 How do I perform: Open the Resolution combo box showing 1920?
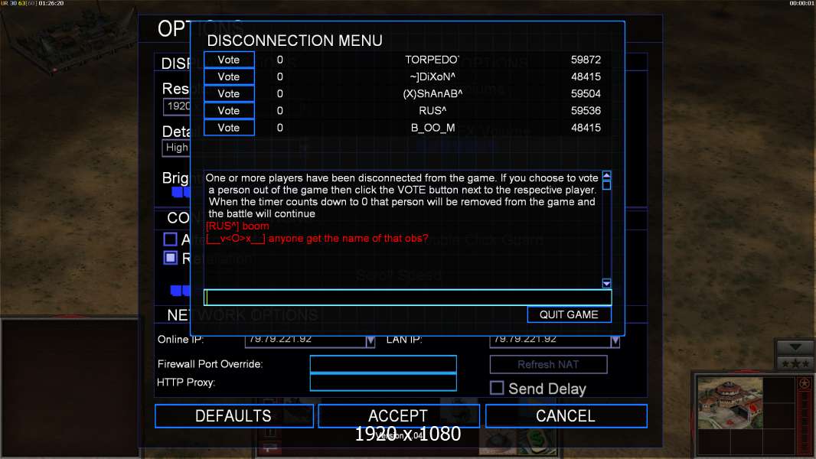point(177,106)
